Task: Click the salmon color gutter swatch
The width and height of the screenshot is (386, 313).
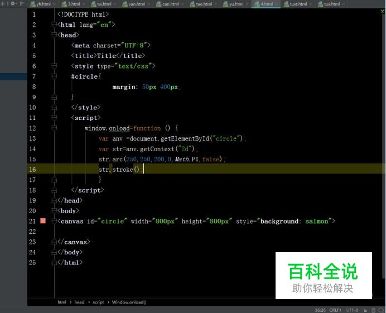Action: click(43, 221)
